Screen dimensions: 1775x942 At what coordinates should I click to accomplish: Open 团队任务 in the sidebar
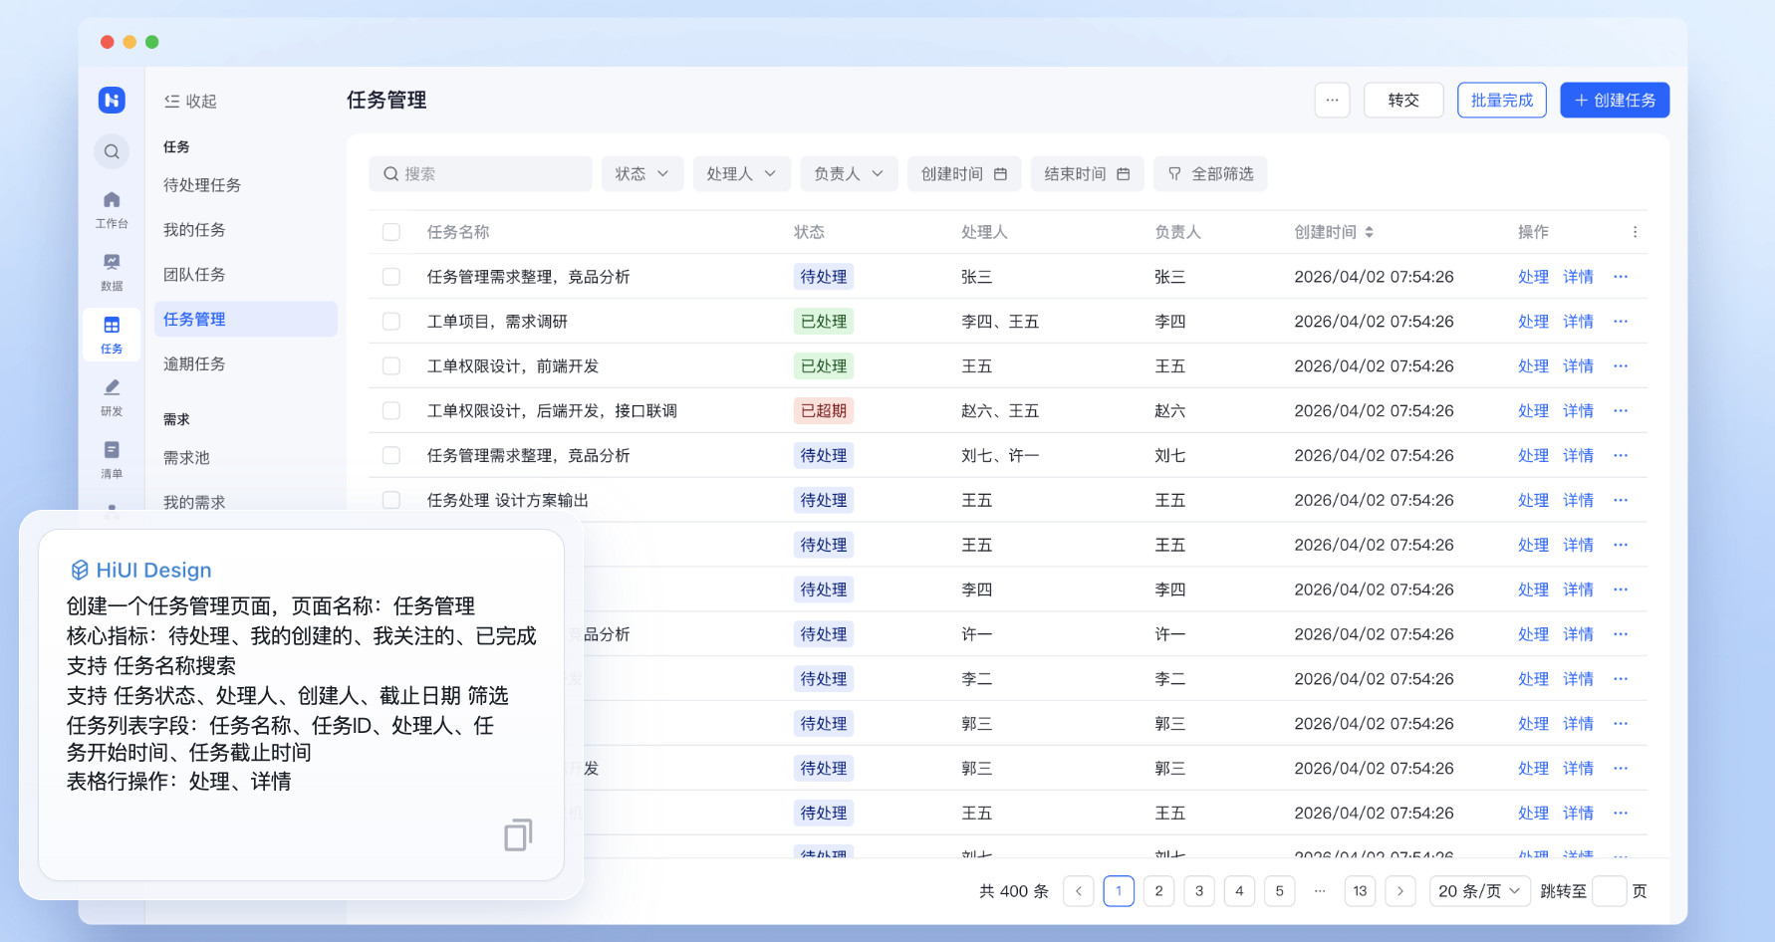[x=245, y=275]
